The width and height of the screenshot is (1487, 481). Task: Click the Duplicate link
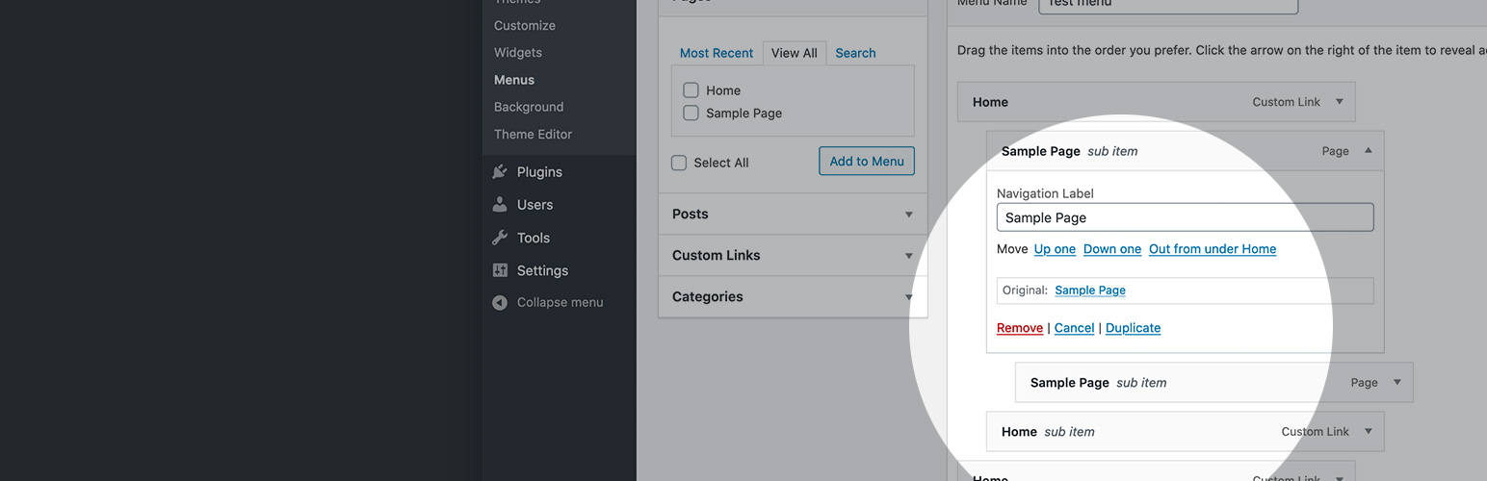[x=1133, y=328]
